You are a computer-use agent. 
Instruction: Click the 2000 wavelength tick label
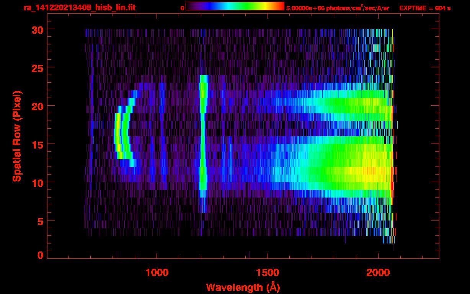click(378, 273)
